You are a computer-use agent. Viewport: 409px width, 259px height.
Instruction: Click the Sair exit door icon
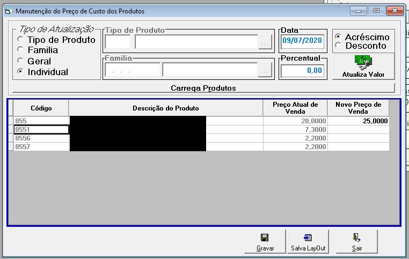(356, 238)
